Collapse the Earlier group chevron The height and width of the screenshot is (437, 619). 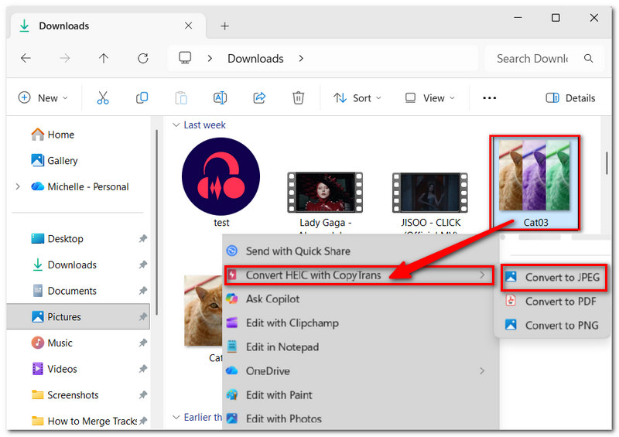176,417
